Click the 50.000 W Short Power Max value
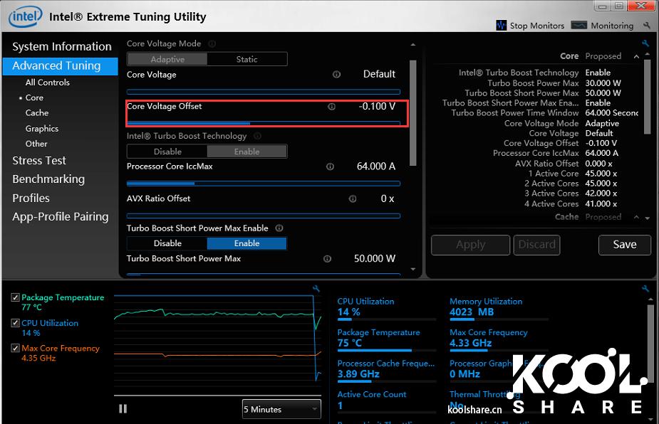The image size is (659, 424). click(x=375, y=259)
